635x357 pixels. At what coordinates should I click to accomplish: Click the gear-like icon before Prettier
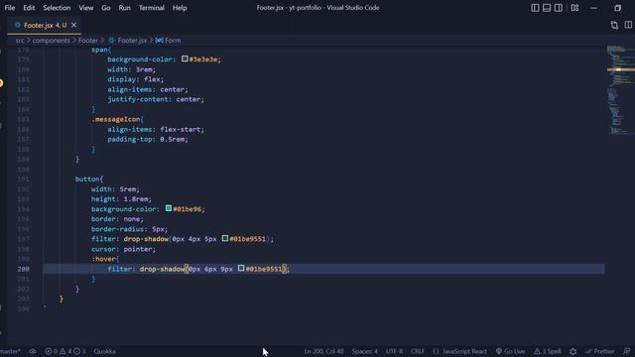[x=572, y=351]
